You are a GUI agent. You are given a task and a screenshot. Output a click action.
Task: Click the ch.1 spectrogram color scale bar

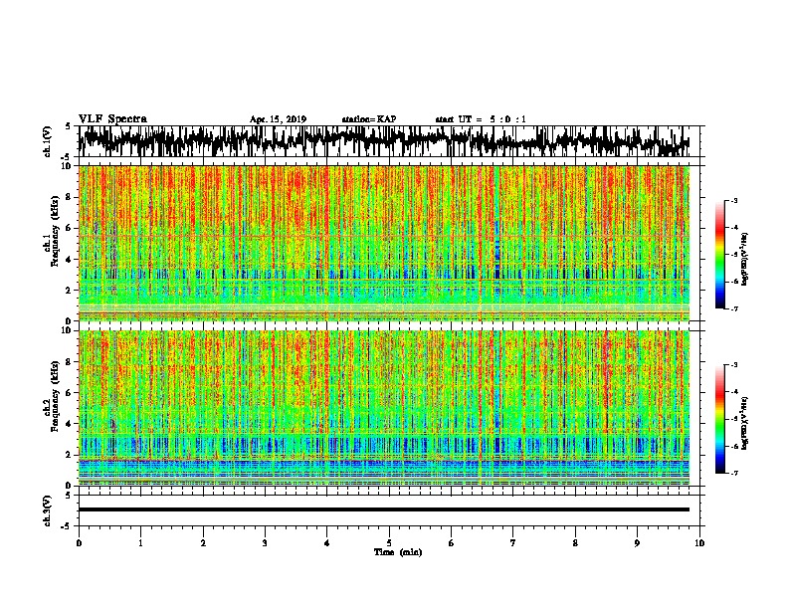719,255
